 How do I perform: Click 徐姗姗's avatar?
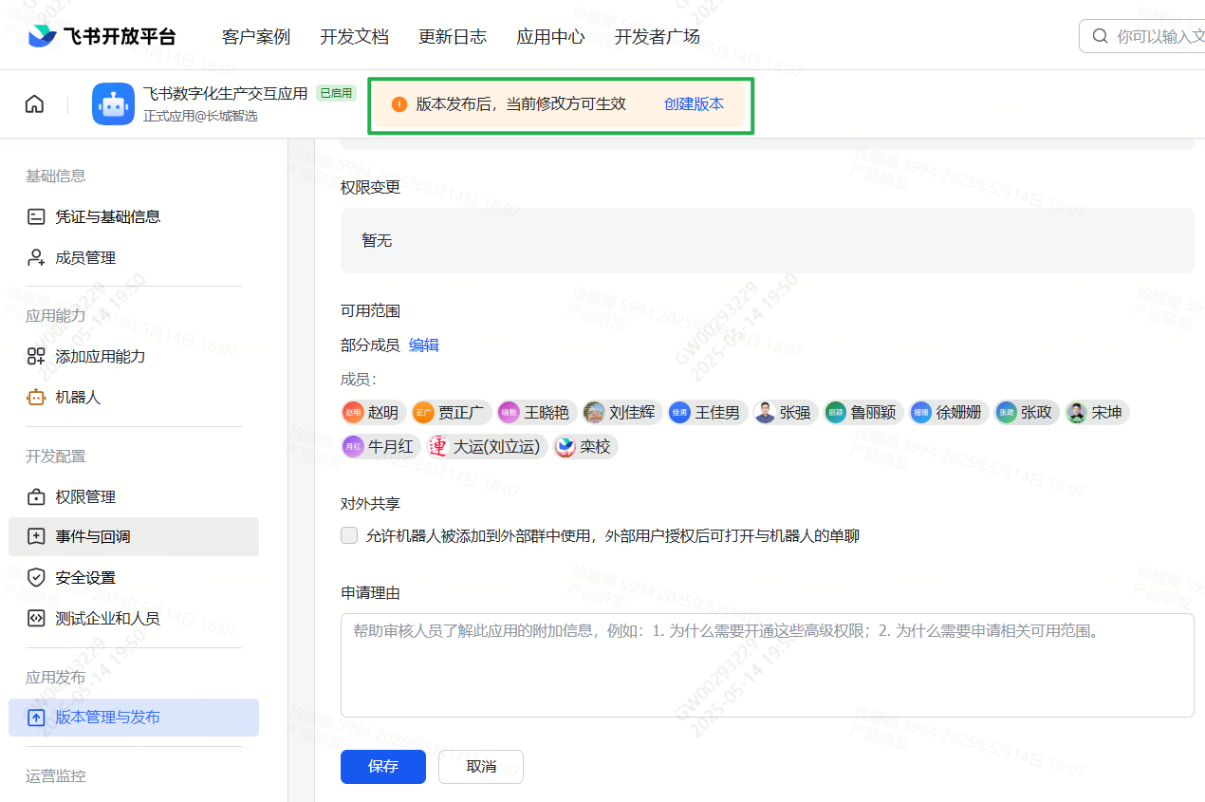920,413
